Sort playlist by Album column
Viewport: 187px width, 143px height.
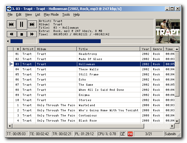(56, 49)
